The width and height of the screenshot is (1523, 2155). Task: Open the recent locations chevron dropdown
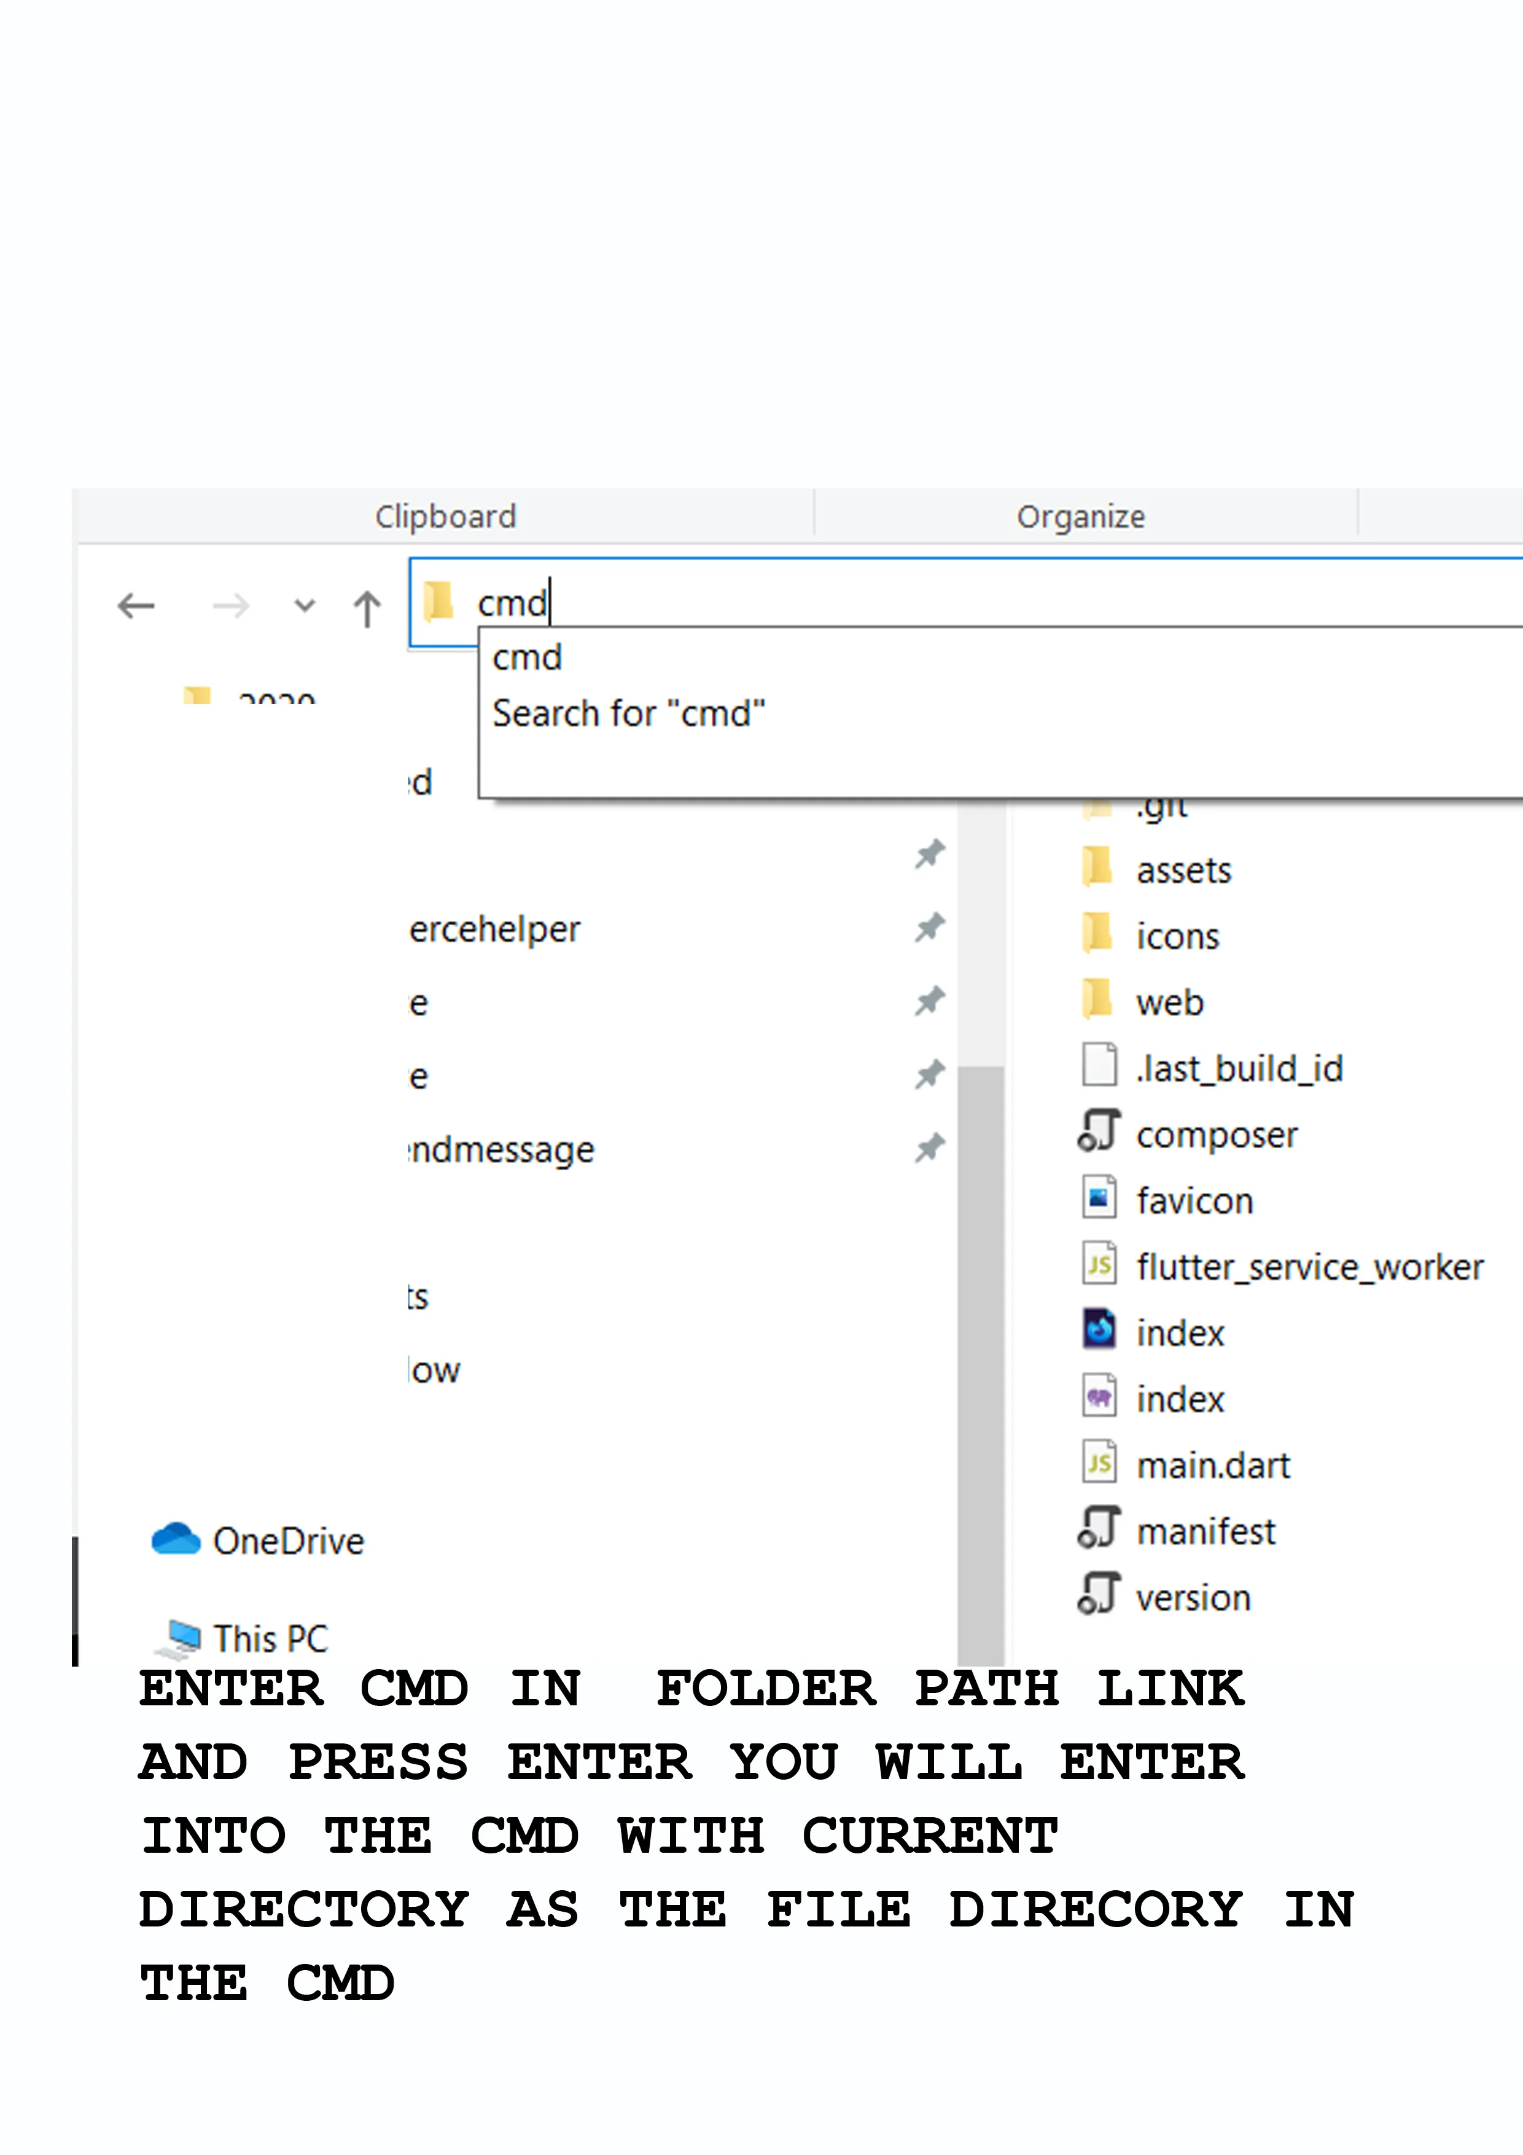pos(304,606)
